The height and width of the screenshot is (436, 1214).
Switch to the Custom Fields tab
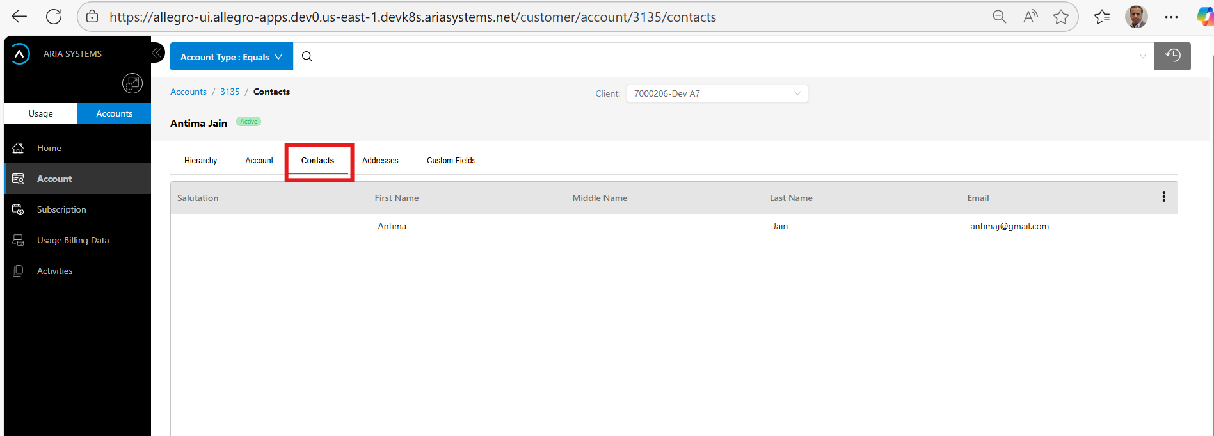[451, 161]
